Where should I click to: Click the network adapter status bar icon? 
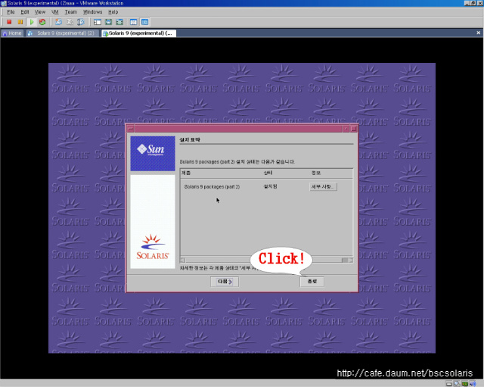pos(465,384)
